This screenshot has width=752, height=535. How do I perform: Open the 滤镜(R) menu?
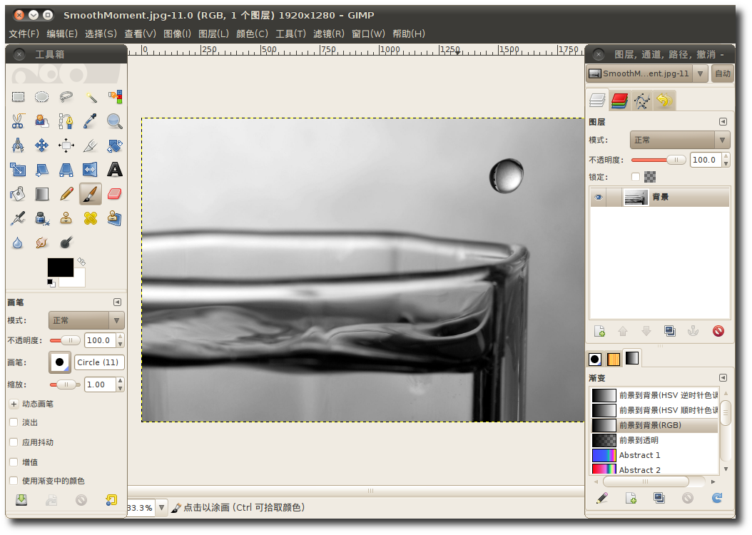pos(329,34)
